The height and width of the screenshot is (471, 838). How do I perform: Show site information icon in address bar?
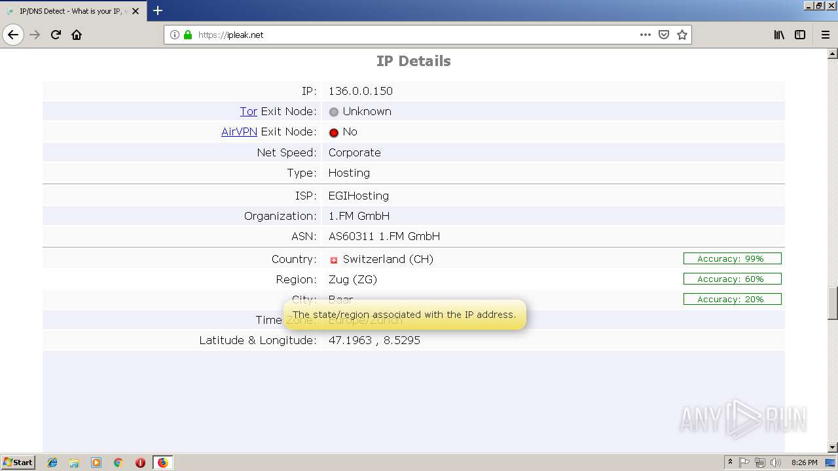coord(175,35)
